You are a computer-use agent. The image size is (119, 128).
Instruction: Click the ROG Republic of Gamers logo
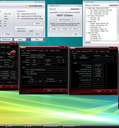coord(11,54)
